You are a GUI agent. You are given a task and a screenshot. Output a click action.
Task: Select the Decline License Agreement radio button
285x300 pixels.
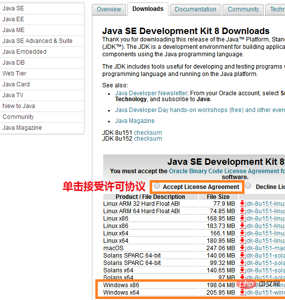coord(248,186)
